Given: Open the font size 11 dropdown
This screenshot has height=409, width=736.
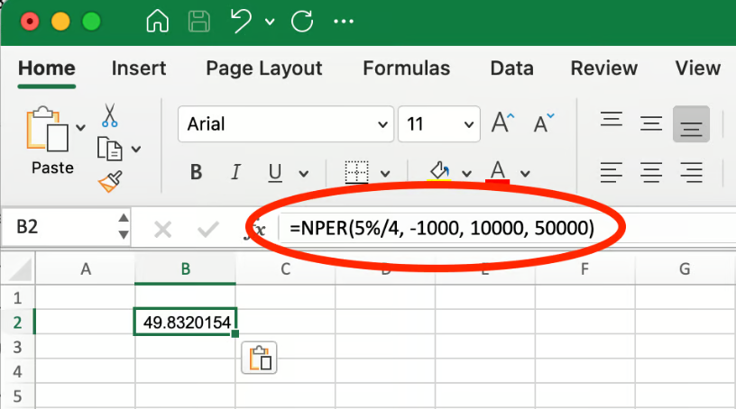Looking at the screenshot, I should (x=468, y=124).
